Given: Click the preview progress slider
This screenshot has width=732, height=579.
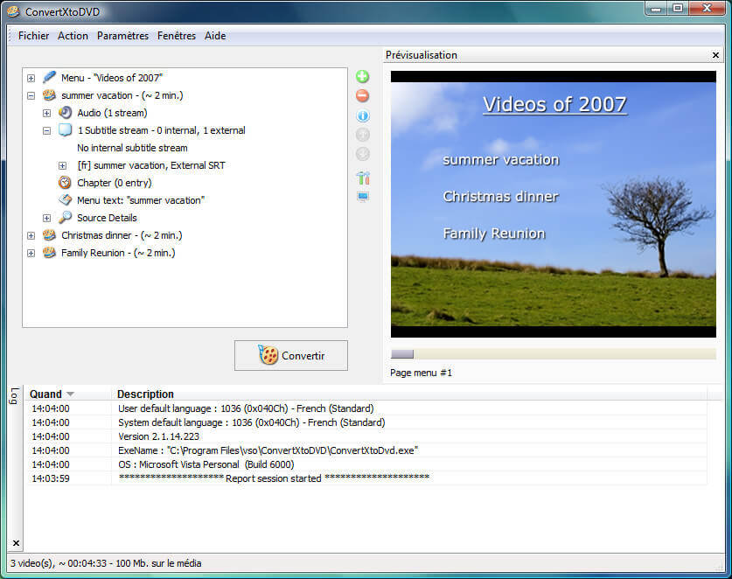Looking at the screenshot, I should 553,354.
